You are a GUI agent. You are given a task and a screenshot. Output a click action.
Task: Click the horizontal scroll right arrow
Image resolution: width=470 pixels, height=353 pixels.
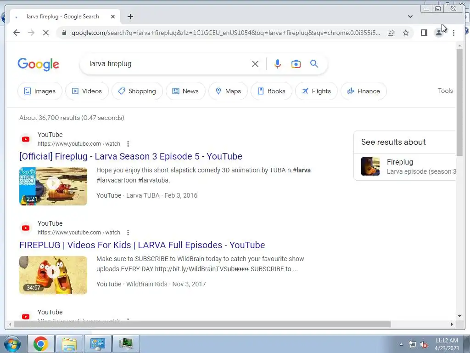click(x=452, y=324)
